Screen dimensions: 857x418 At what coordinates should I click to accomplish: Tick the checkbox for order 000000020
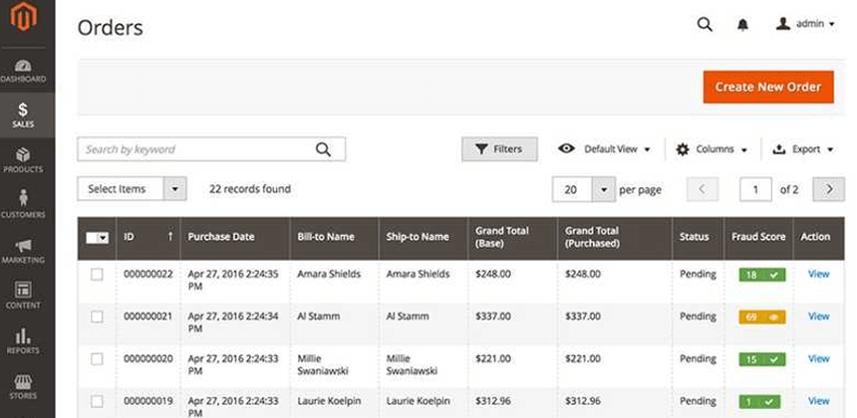click(97, 358)
